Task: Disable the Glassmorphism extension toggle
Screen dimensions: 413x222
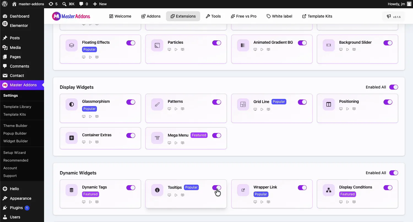Action: click(131, 102)
